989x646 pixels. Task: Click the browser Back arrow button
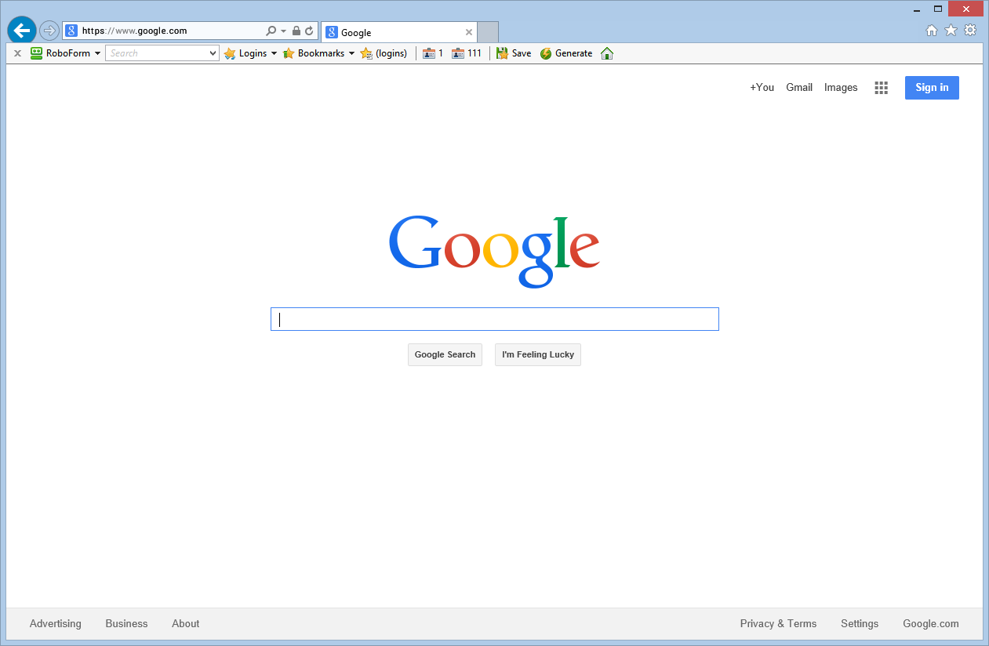tap(22, 31)
